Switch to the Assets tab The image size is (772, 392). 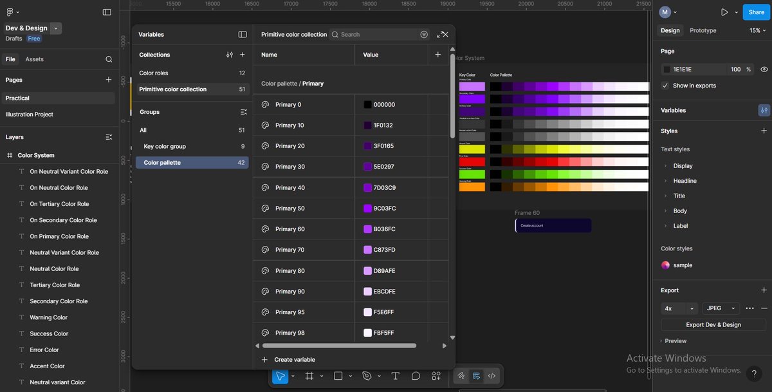[x=35, y=59]
